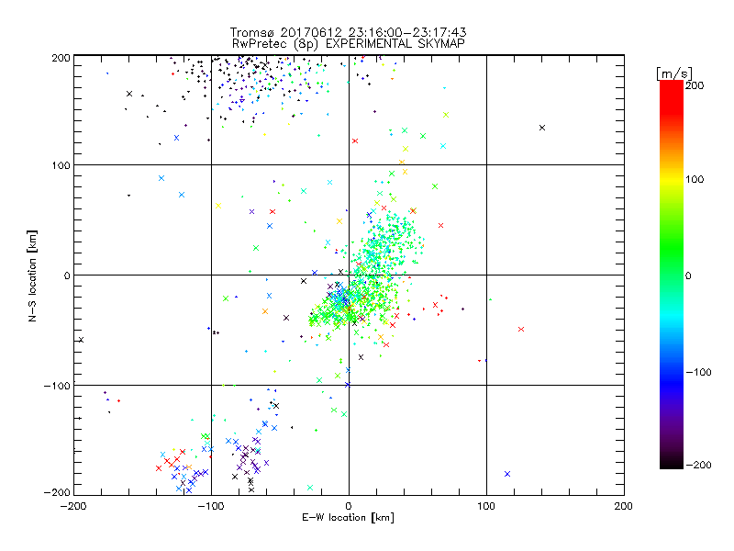Select the subtitle 'RwPretec (8p) EXPERIMENTAL SKYMAP'

349,43
